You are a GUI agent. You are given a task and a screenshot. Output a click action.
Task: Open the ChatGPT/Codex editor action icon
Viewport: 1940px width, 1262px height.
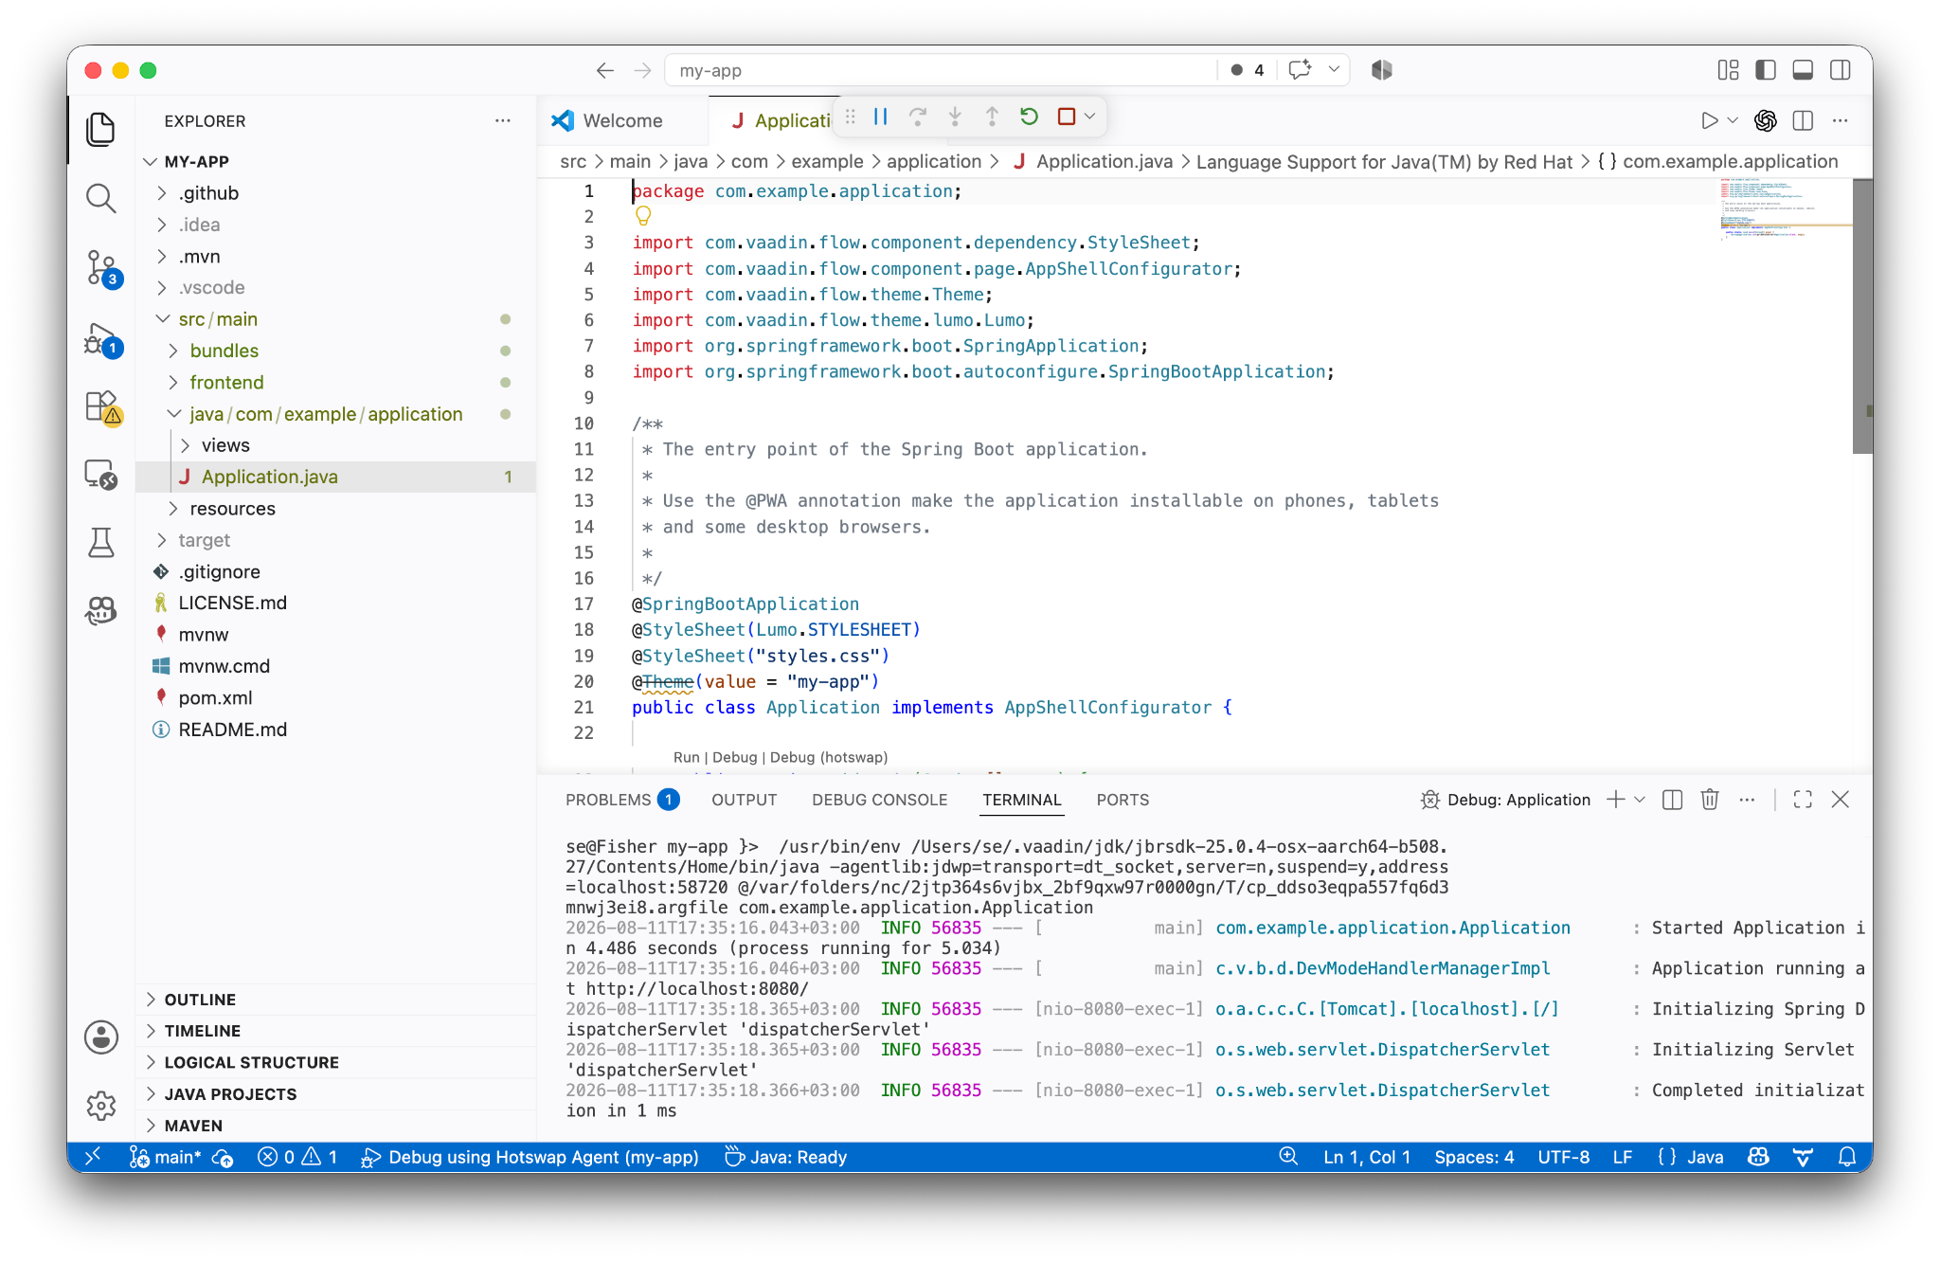click(1765, 120)
